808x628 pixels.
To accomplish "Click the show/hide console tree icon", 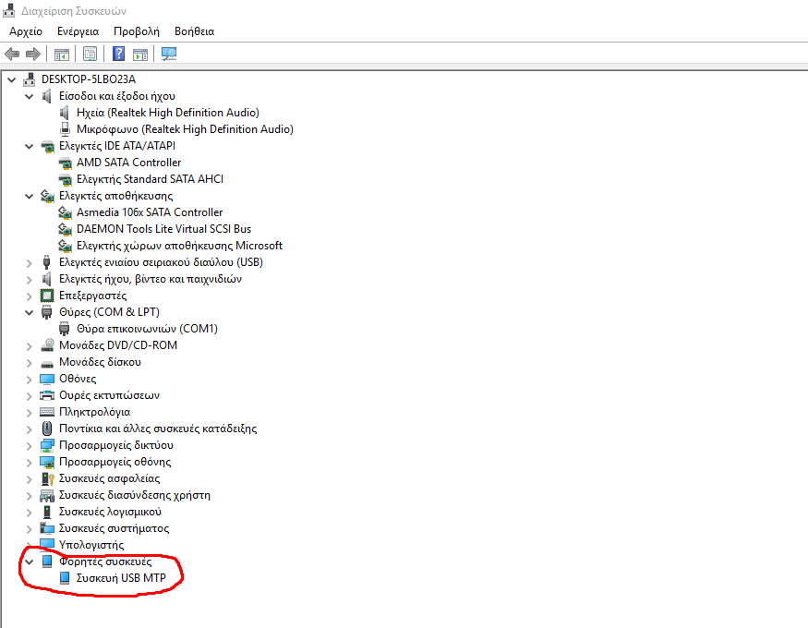I will point(62,54).
